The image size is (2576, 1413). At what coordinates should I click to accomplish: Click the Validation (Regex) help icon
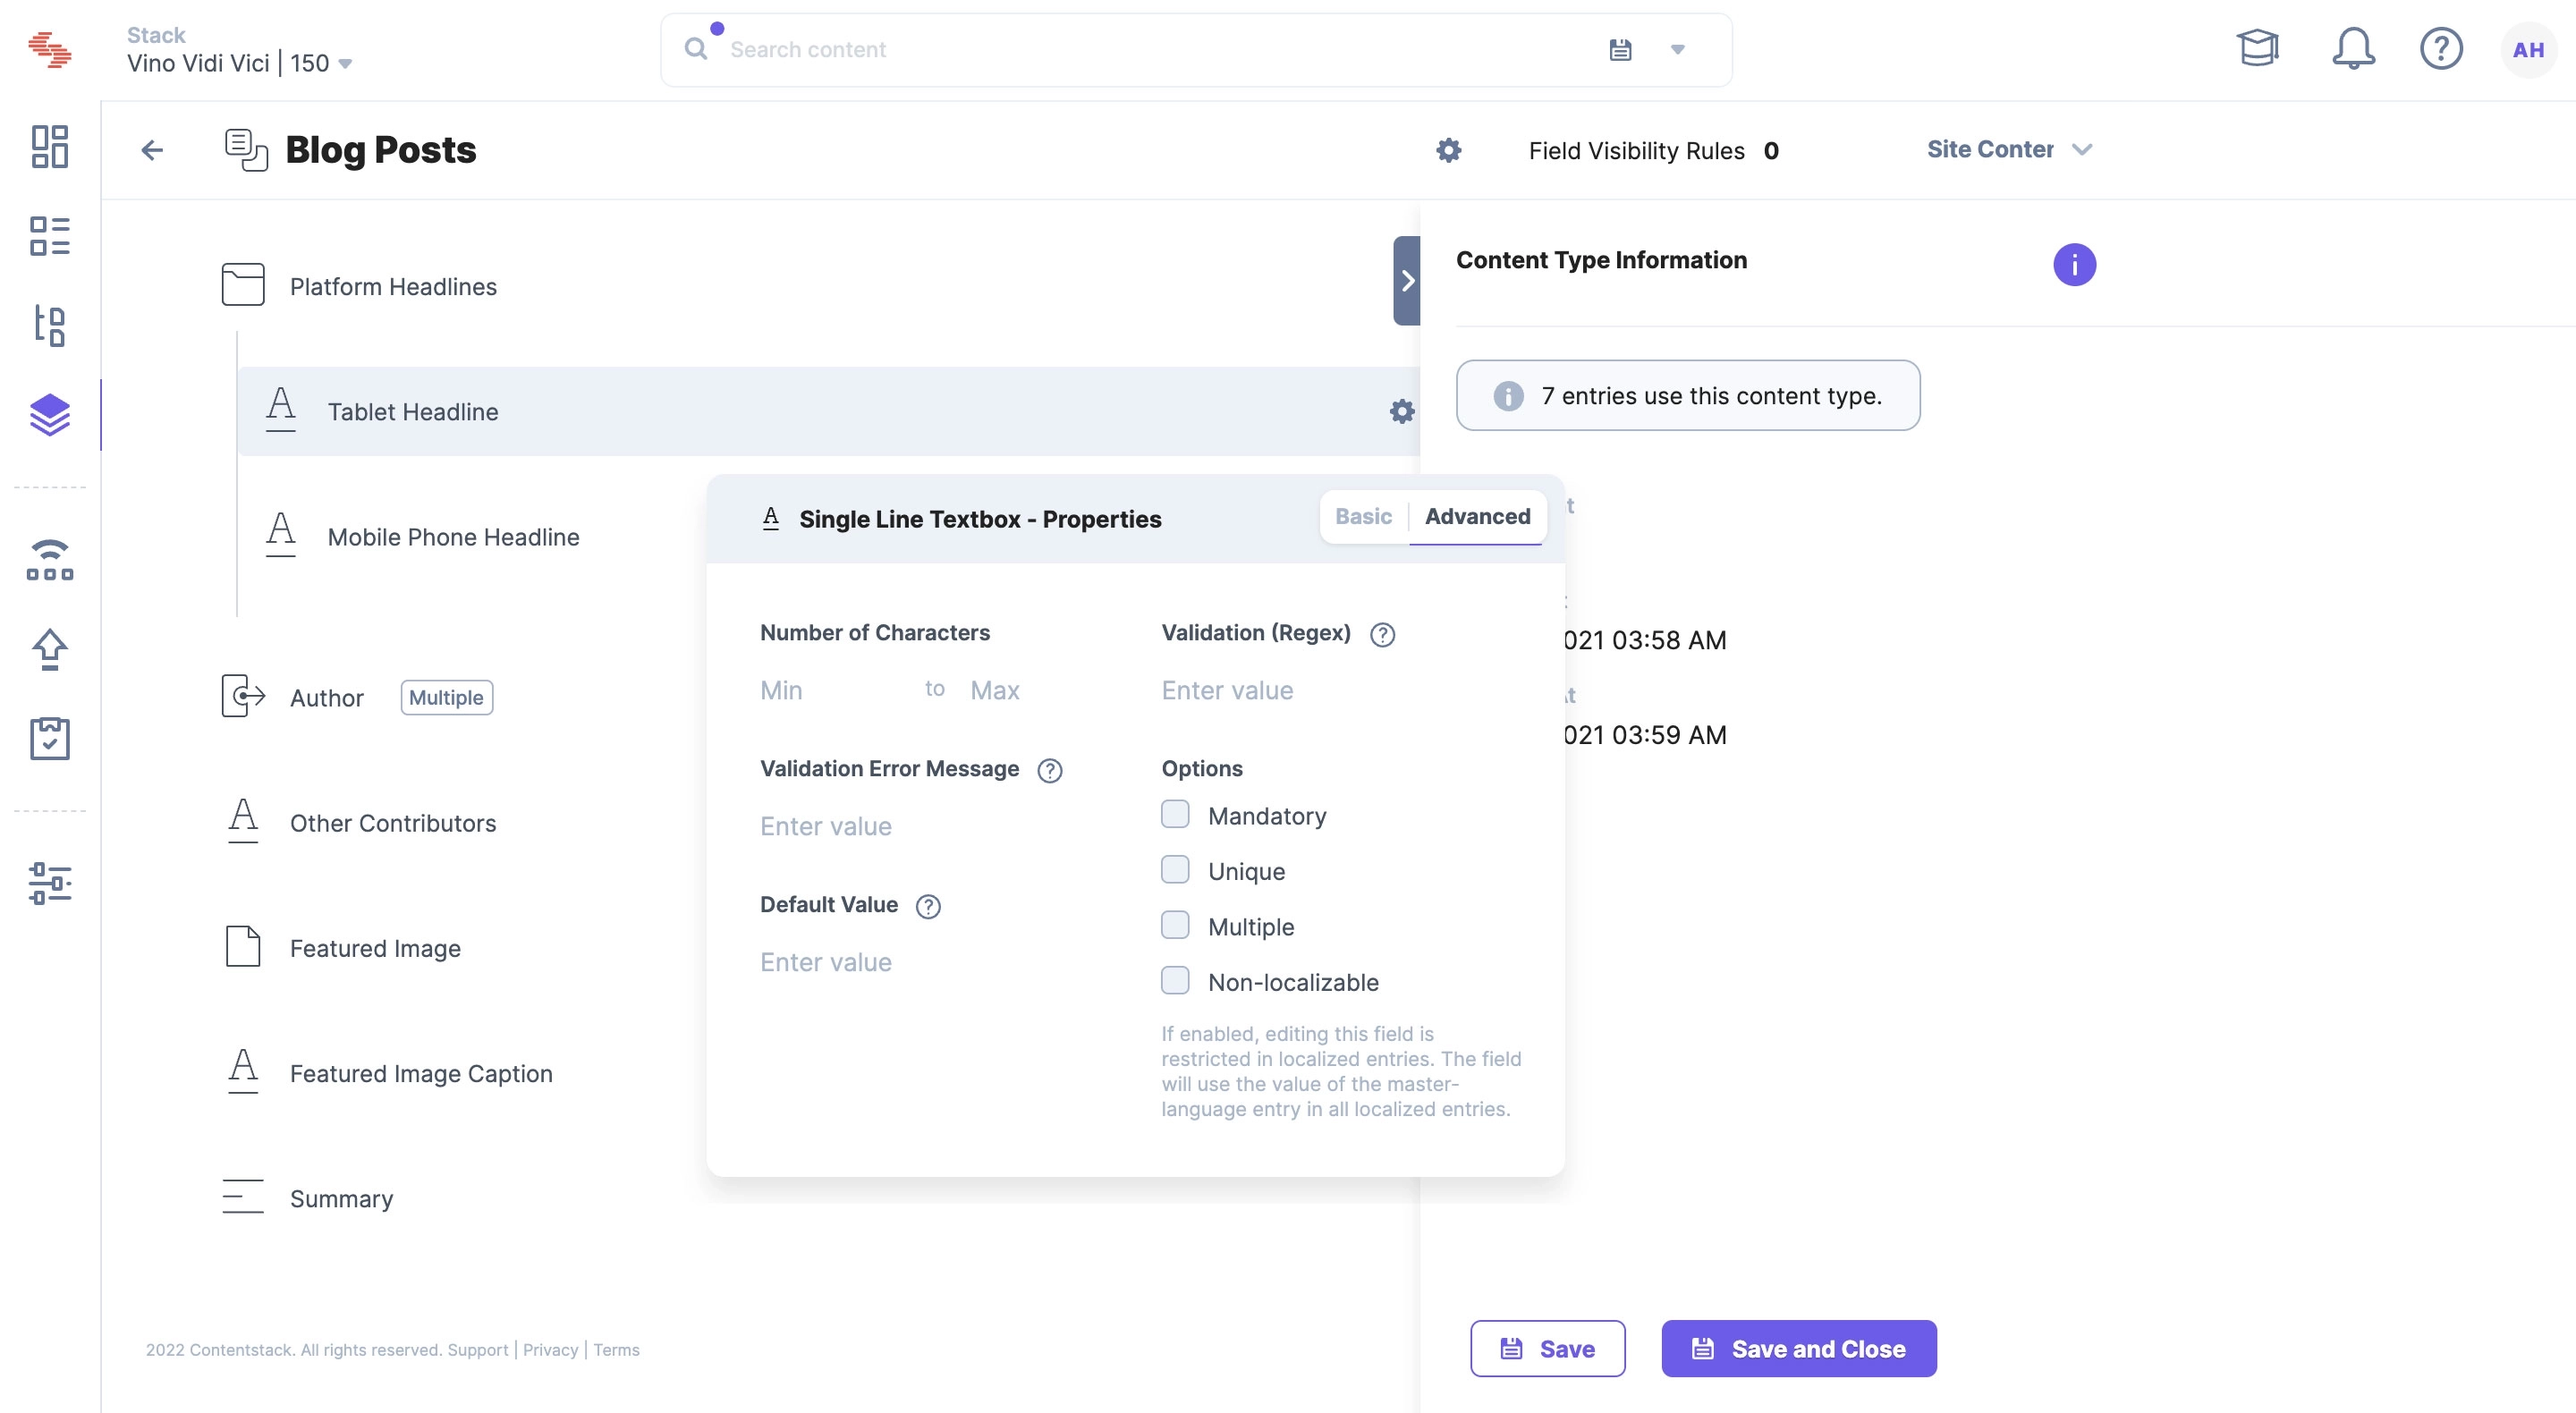click(x=1382, y=634)
